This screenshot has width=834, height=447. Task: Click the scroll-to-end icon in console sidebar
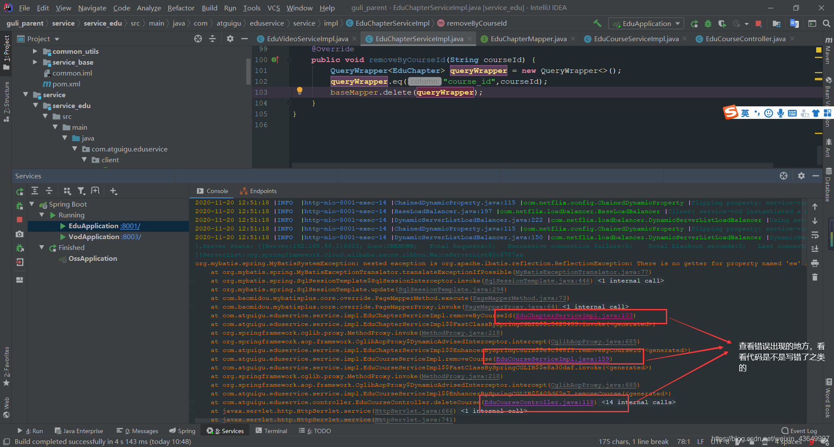click(815, 249)
